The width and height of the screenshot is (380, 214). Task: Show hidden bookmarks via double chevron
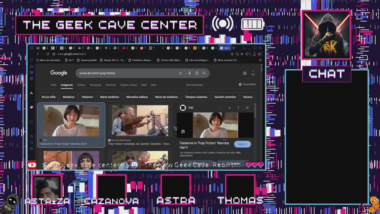click(260, 60)
